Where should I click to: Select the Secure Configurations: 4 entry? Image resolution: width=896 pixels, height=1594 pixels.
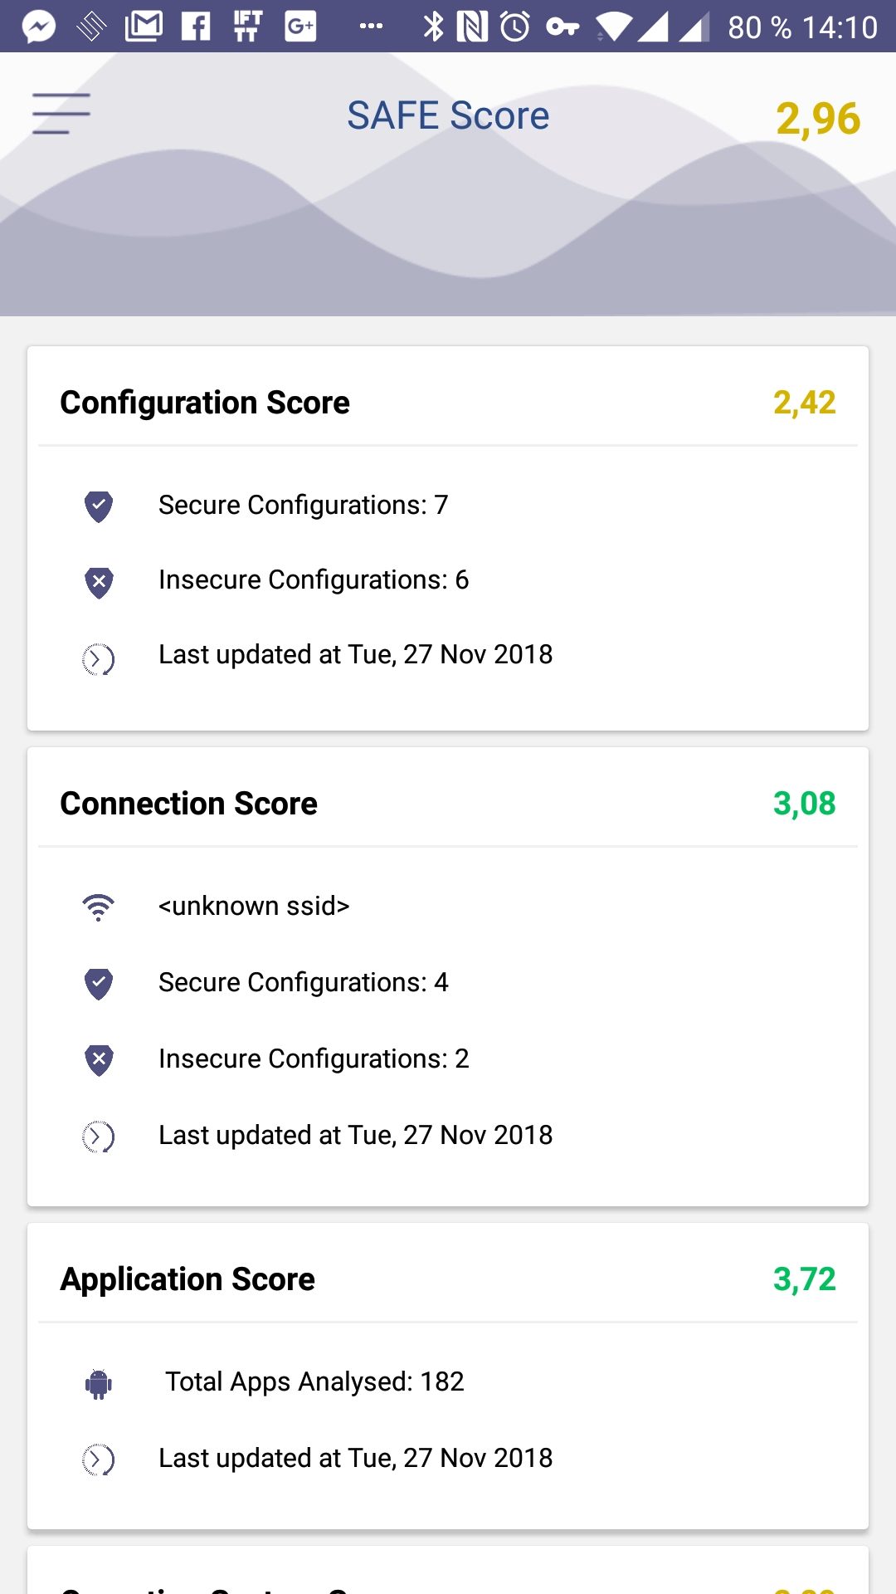pyautogui.click(x=304, y=982)
